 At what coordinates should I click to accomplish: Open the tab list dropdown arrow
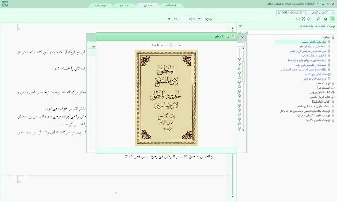333,13
